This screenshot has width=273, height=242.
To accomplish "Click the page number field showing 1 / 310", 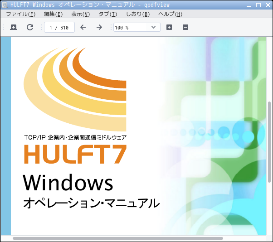I will pos(59,27).
